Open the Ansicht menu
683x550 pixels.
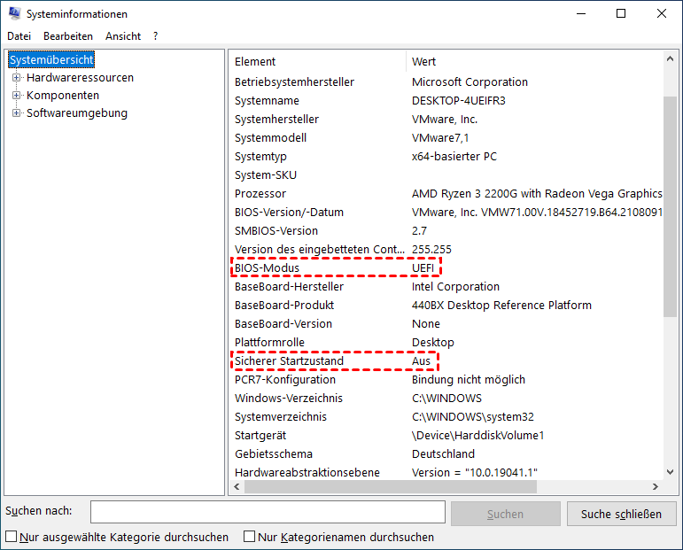123,36
